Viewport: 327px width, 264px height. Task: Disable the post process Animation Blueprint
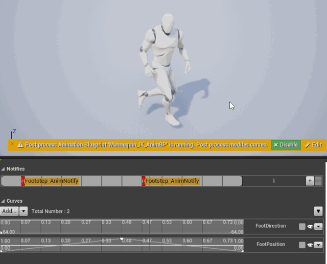[286, 145]
